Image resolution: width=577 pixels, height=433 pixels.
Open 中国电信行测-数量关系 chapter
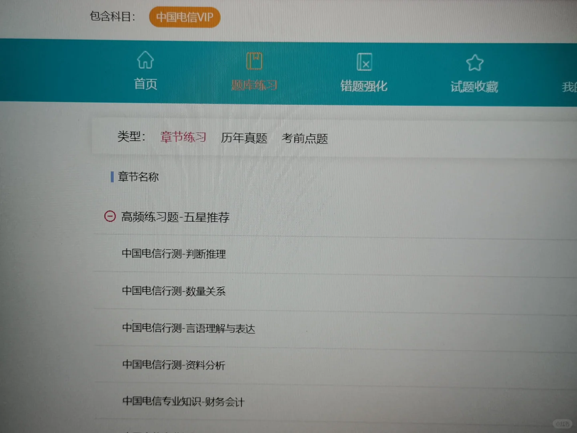tap(174, 291)
